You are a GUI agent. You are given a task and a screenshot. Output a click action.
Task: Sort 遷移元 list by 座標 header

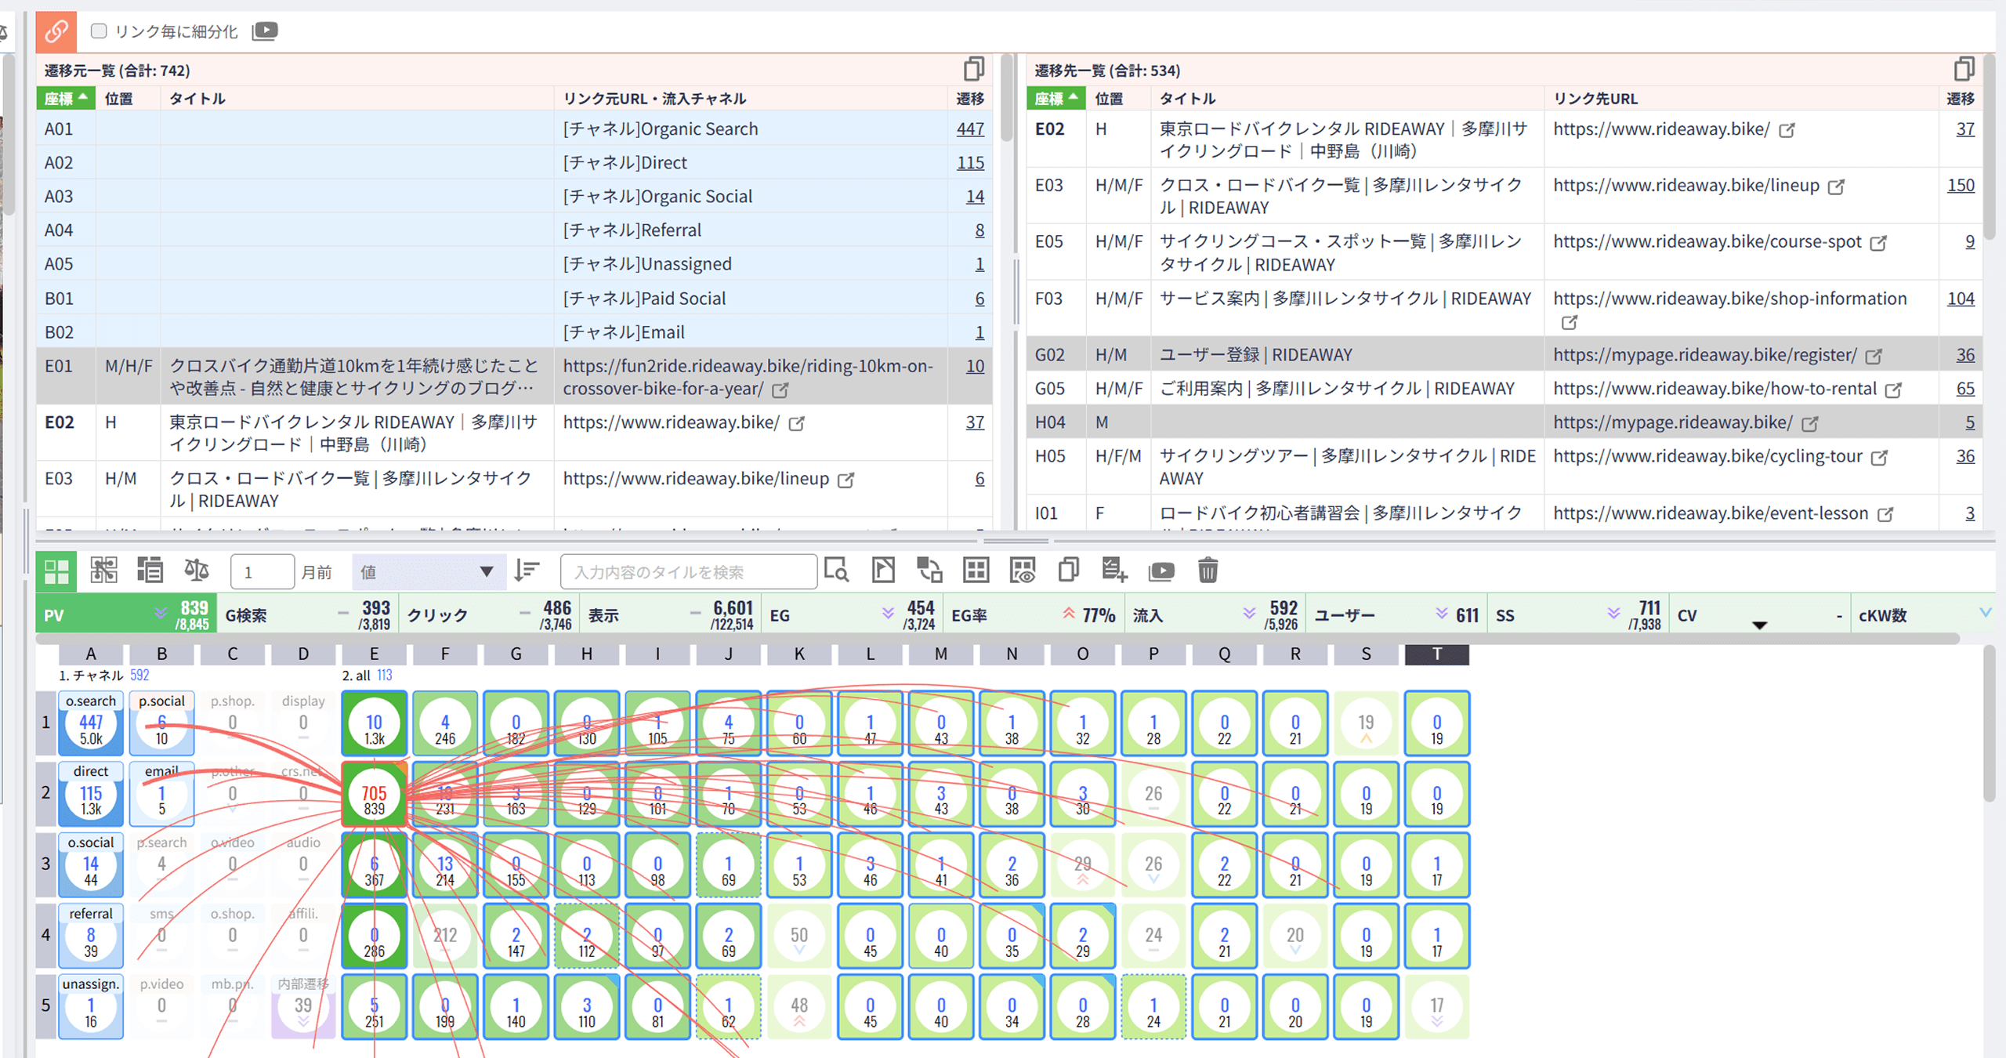tap(66, 99)
